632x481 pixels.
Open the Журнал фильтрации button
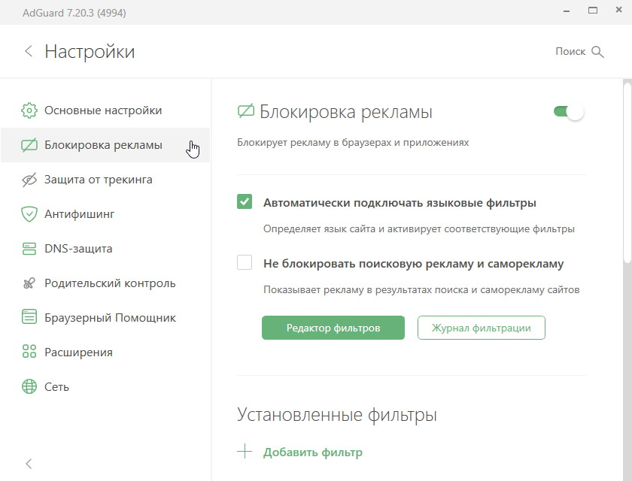click(x=482, y=328)
